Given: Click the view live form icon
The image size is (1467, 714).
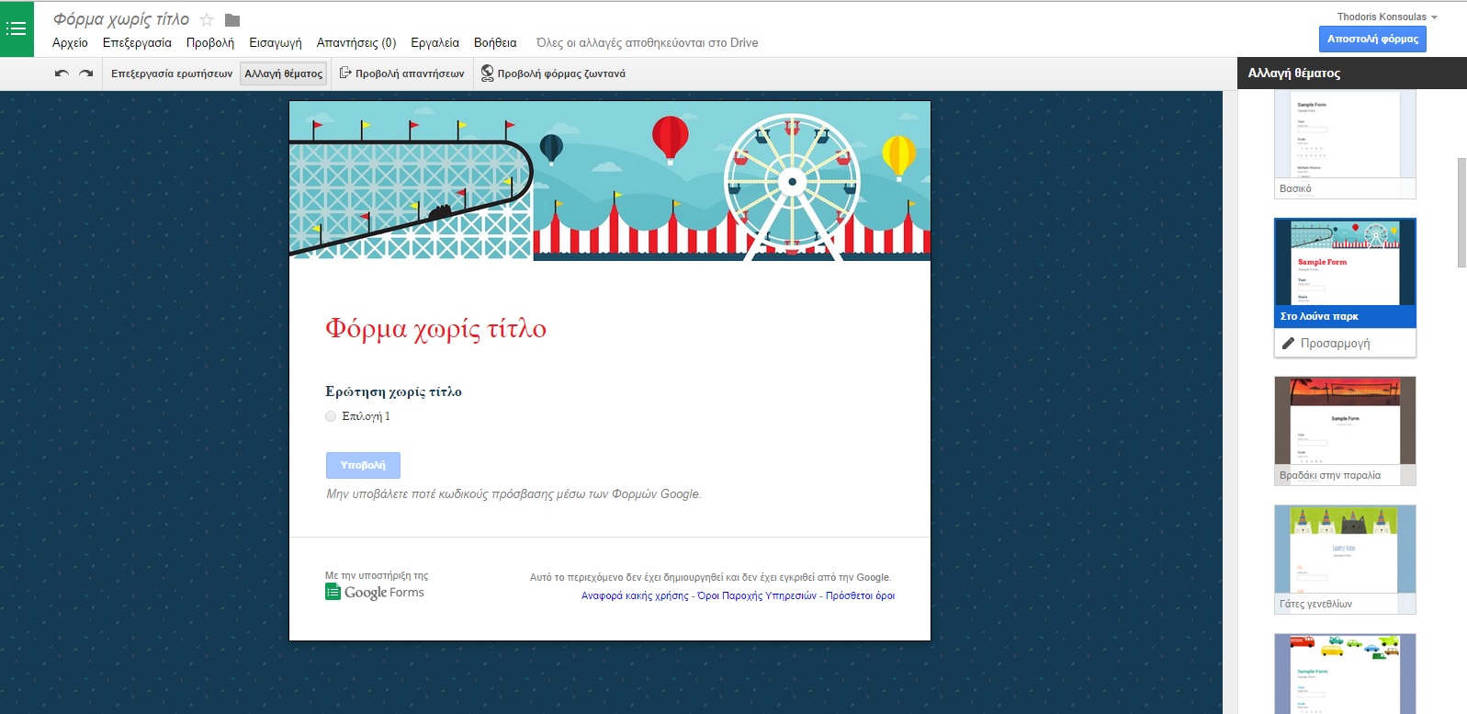Looking at the screenshot, I should pos(487,74).
